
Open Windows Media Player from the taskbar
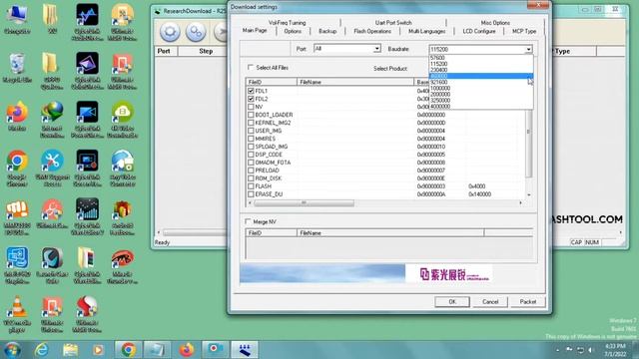[98, 350]
